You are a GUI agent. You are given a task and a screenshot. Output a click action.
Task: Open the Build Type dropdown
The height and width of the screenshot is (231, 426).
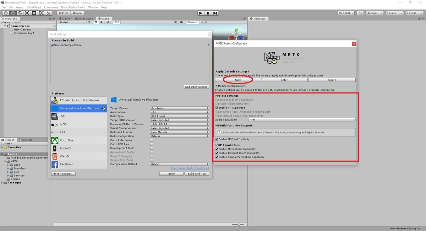[x=180, y=116]
